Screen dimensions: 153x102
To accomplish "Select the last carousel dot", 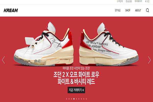I will pos(86,99).
